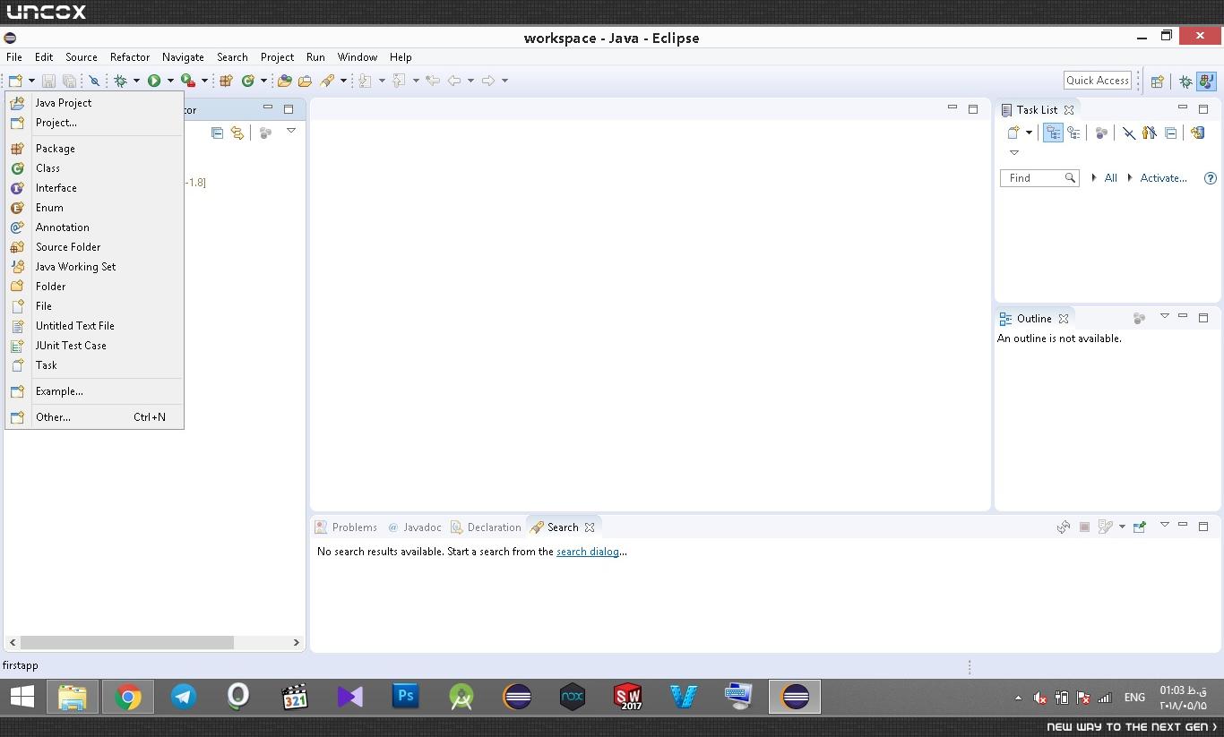This screenshot has width=1224, height=737.
Task: Click the Search flashlight toolbar icon
Action: [x=327, y=81]
